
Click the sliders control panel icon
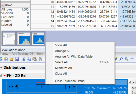41,59
